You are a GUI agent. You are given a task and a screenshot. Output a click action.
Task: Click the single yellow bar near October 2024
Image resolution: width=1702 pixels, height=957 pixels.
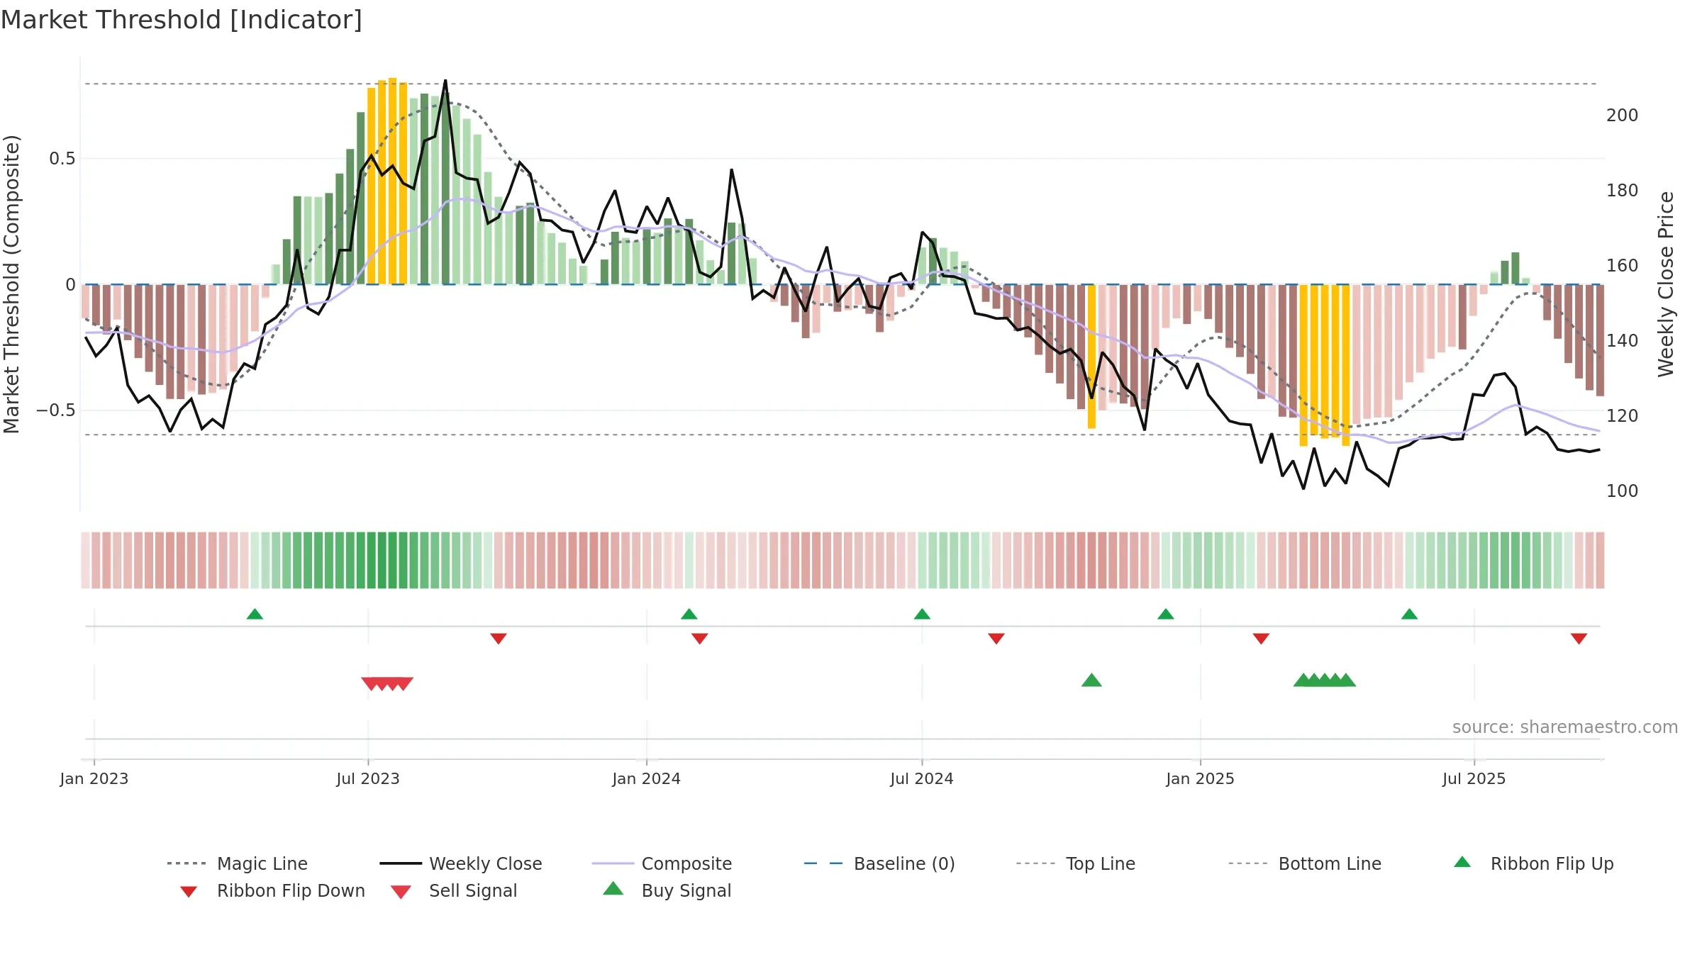[x=1091, y=357]
